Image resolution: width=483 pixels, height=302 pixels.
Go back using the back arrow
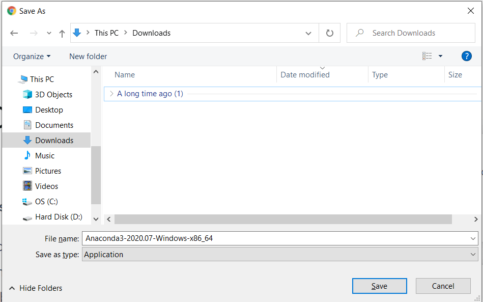point(14,33)
